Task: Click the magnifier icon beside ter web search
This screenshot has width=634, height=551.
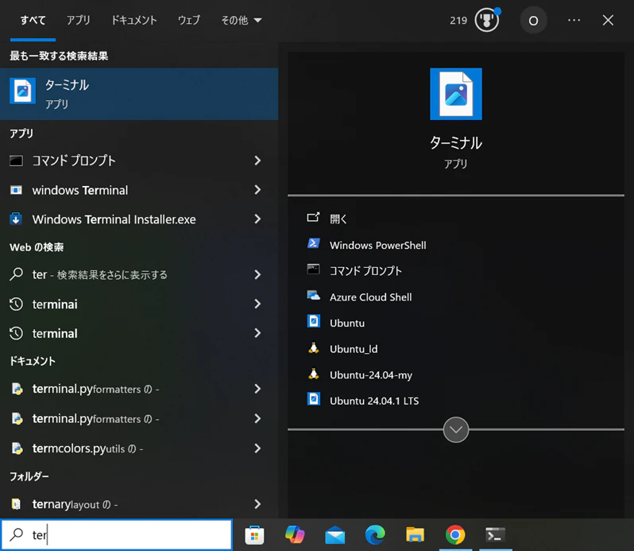Action: [x=16, y=274]
